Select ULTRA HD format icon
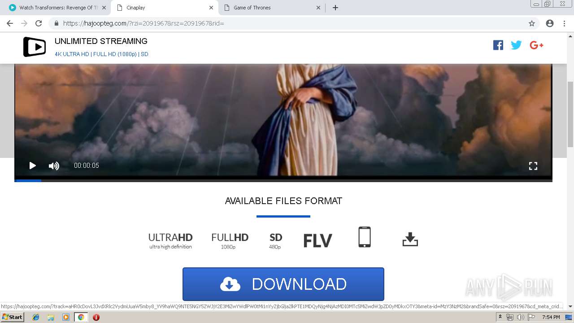574x323 pixels. 170,240
